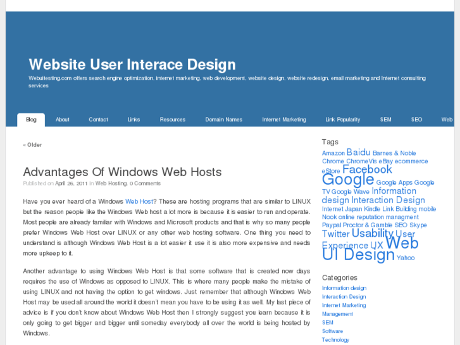This screenshot has height=345, width=460.
Task: Select the Proctor & Gamble tag
Action: 367,225
